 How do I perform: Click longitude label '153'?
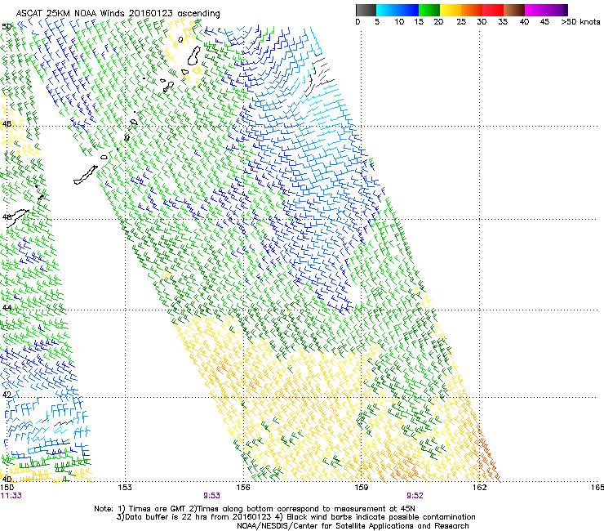pyautogui.click(x=125, y=488)
